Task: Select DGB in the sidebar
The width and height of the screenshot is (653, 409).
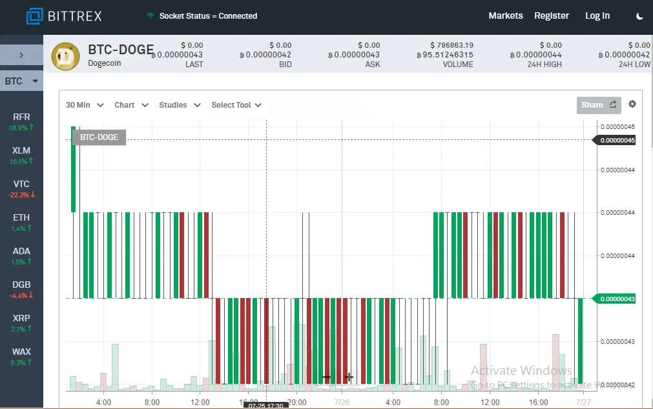Action: (21, 290)
